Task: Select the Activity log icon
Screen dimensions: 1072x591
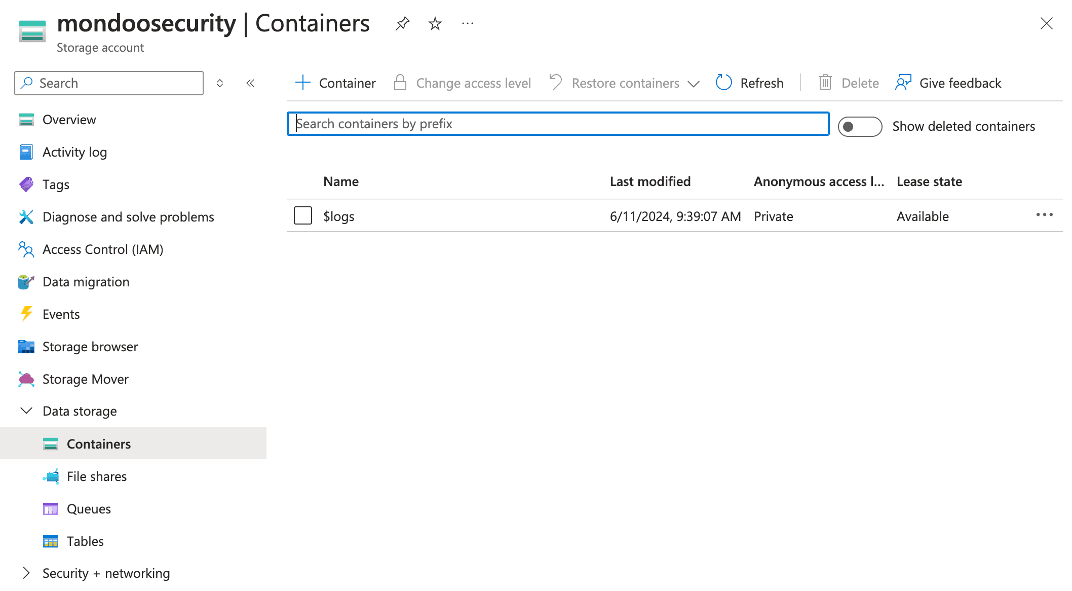Action: point(26,152)
